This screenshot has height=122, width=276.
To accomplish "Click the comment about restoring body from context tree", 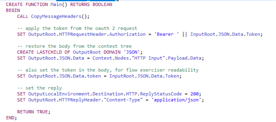I will (x=74, y=46).
